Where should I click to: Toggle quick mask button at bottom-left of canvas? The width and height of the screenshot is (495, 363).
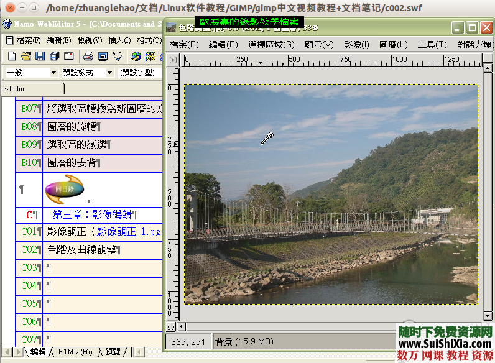(172, 326)
